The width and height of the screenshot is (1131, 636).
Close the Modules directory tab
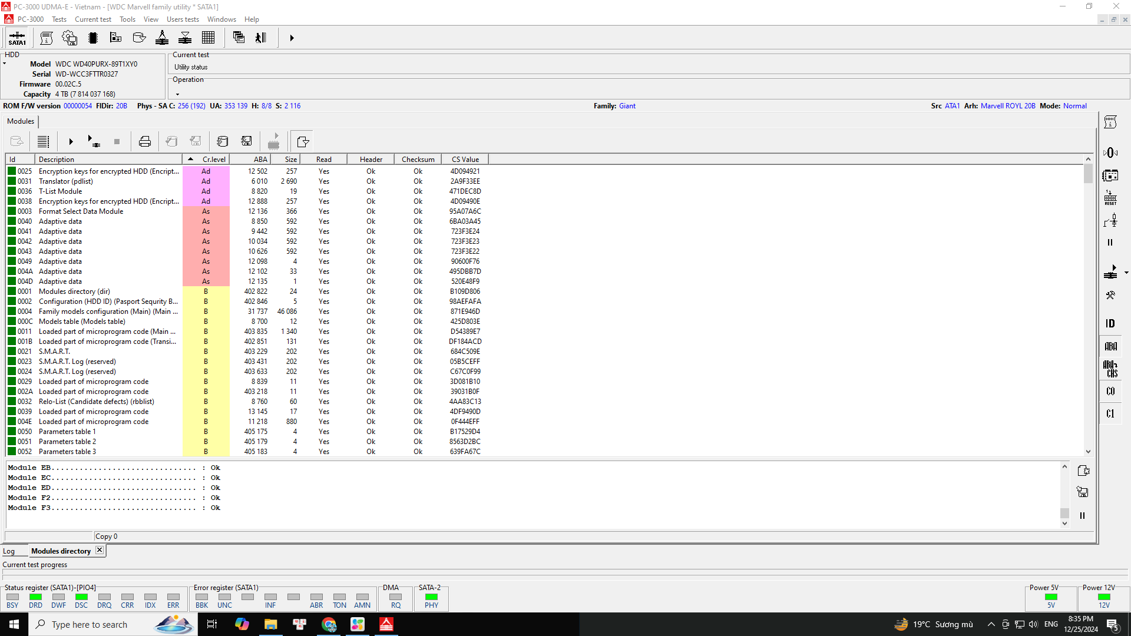100,550
